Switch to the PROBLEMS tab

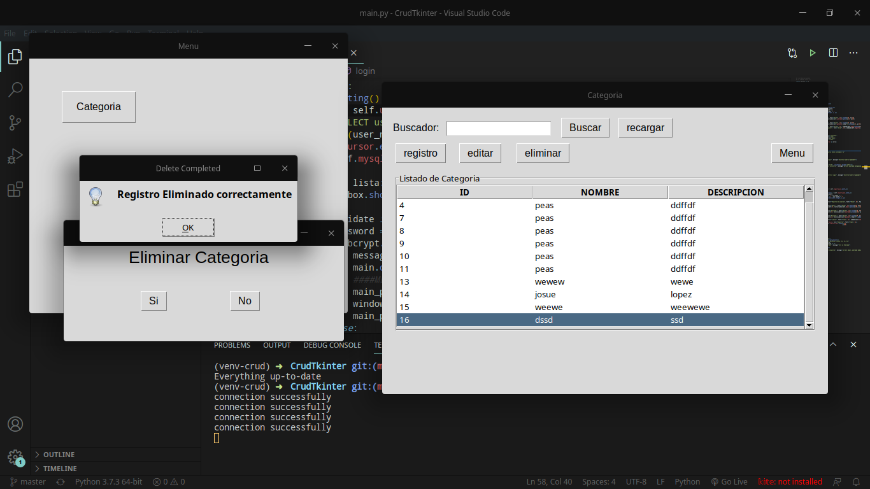232,344
